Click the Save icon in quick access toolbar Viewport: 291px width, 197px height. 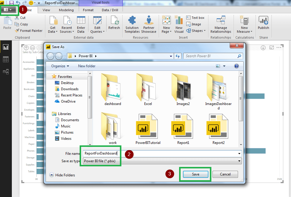point(12,3)
